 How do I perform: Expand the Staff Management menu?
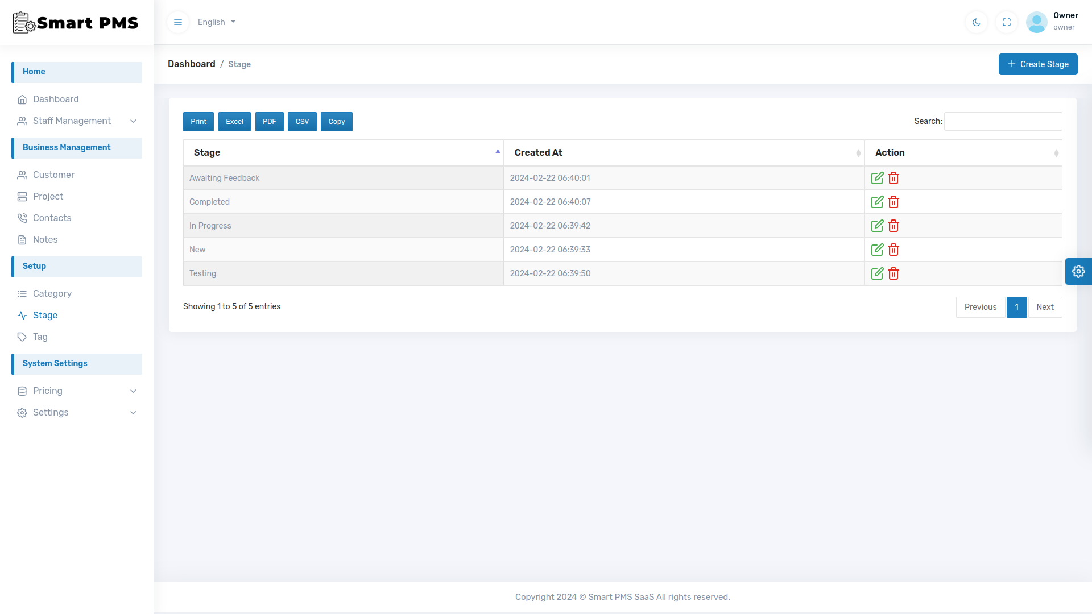click(72, 121)
